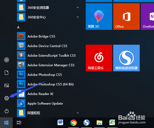The width and height of the screenshot is (154, 128).
Task: Click the letter A group header
Action: pyautogui.click(x=18, y=27)
